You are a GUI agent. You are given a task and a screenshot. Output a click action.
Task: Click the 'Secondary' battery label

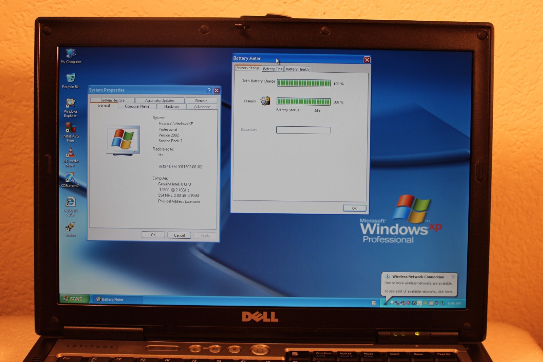pos(249,130)
